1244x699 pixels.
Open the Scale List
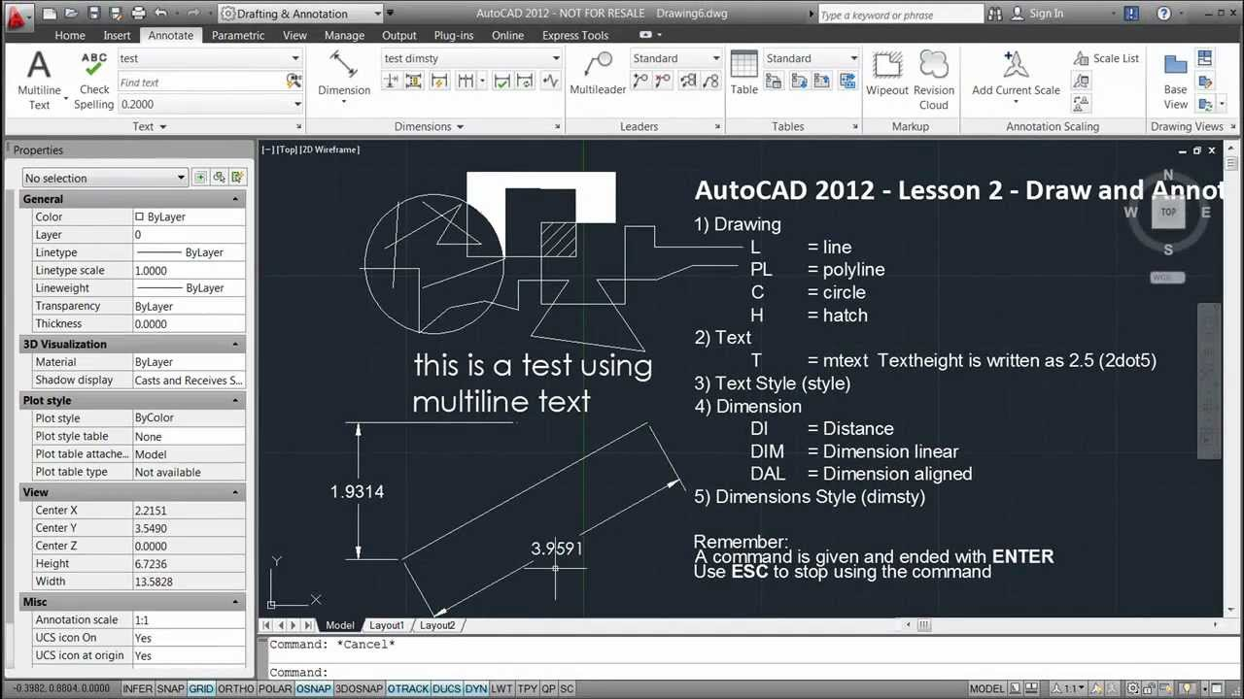(1106, 58)
